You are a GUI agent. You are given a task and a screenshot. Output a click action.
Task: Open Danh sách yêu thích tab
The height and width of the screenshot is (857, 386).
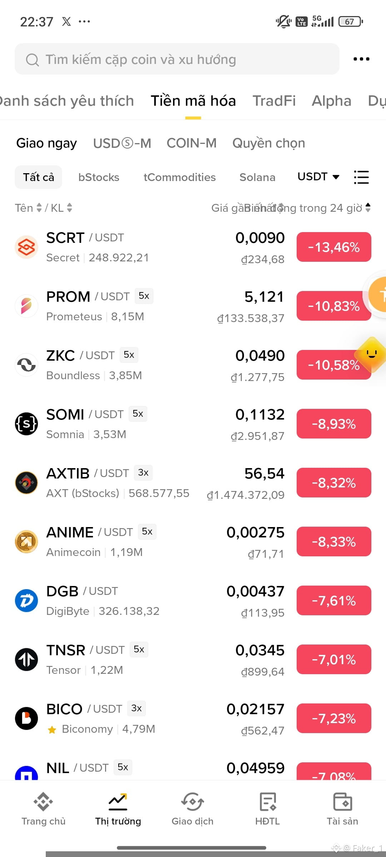click(x=66, y=101)
